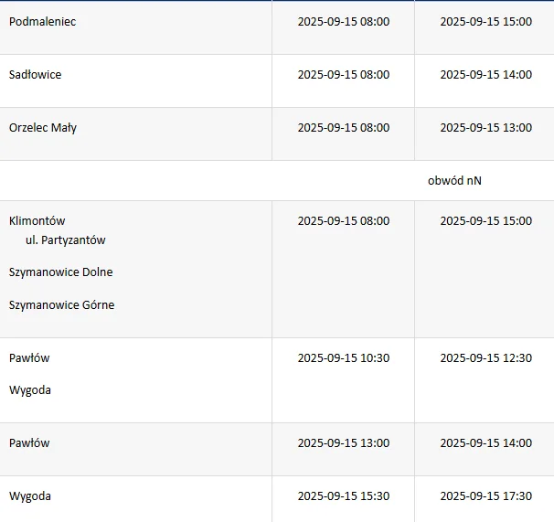Click Wygoda under the 10:30 Pawłów row
554x522 pixels.
point(30,390)
